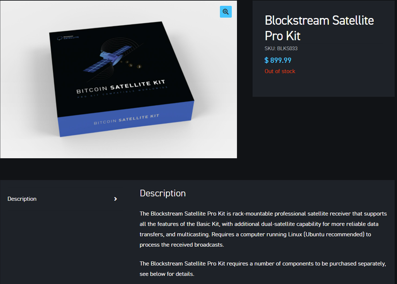
Task: Click BITCOIN SATELLITE KIT text on the blue box side
Action: (126, 119)
